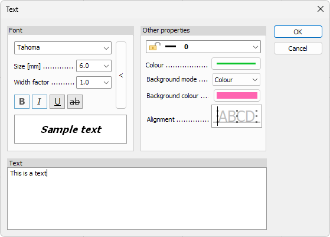Toggle Bold formatting button
The height and width of the screenshot is (237, 330).
[22, 102]
